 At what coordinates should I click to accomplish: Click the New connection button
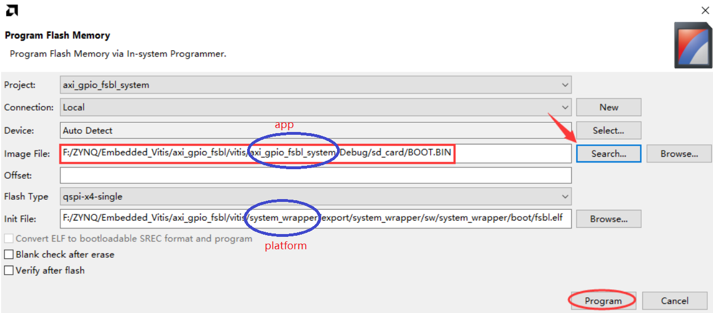pyautogui.click(x=609, y=107)
